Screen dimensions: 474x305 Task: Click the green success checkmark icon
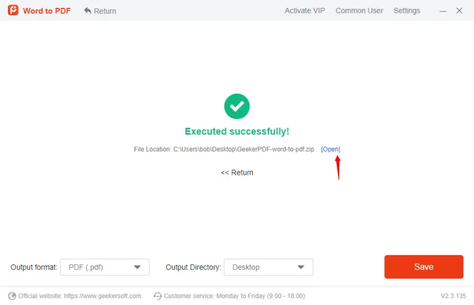tap(237, 106)
